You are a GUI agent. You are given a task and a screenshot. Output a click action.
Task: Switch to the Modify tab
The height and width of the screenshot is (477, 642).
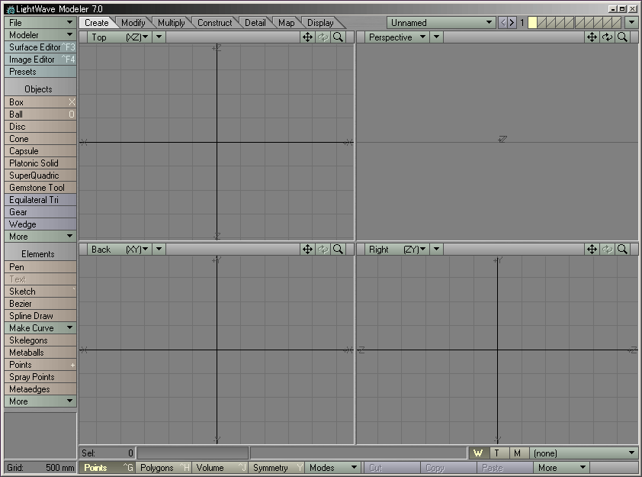click(133, 22)
